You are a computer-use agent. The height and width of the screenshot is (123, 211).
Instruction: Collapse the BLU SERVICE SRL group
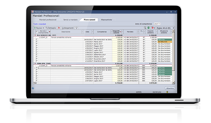(x=35, y=35)
